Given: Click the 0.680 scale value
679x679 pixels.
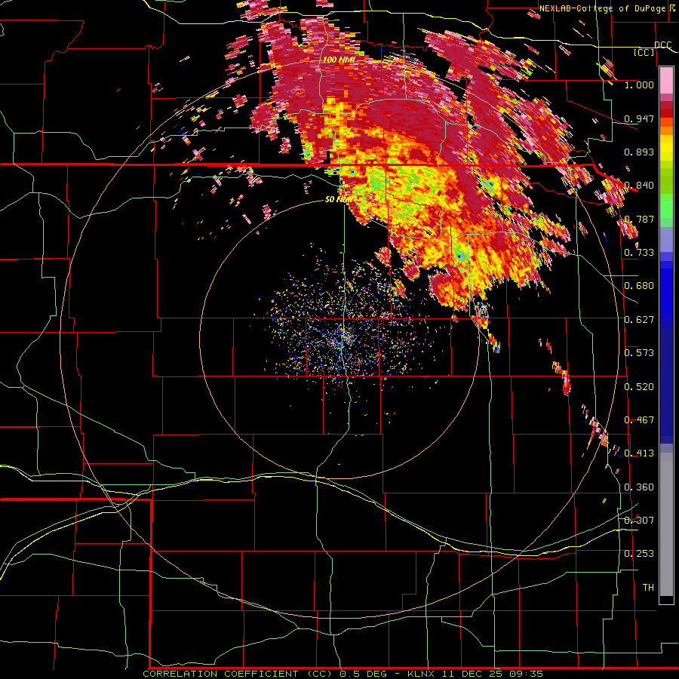Looking at the screenshot, I should pos(639,286).
